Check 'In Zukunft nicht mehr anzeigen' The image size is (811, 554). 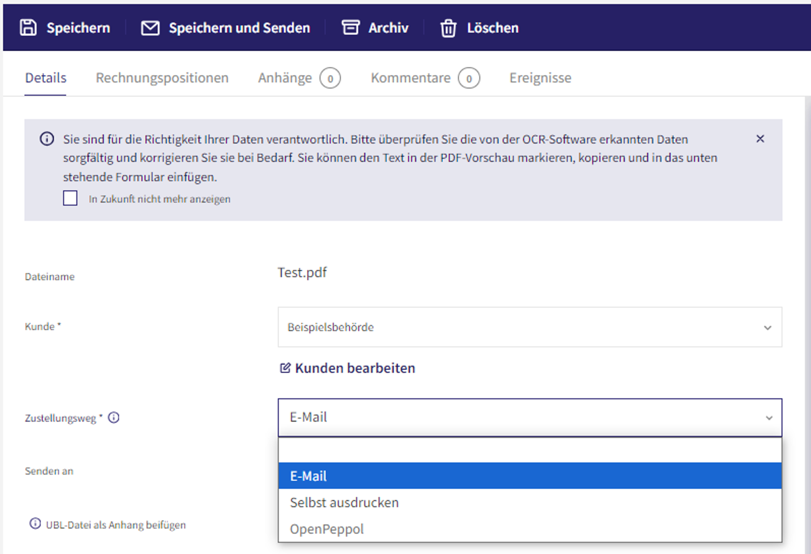click(x=70, y=198)
